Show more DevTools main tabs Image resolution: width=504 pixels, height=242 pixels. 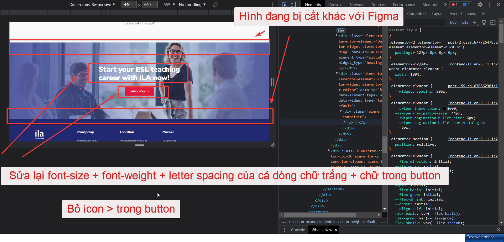point(445,4)
